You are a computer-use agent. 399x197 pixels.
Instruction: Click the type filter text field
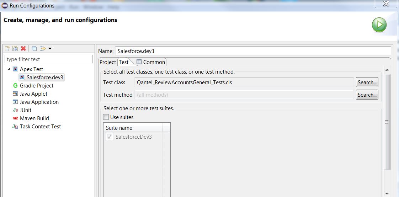point(49,59)
